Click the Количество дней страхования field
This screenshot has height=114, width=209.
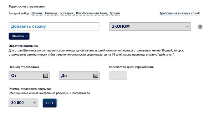118,76
